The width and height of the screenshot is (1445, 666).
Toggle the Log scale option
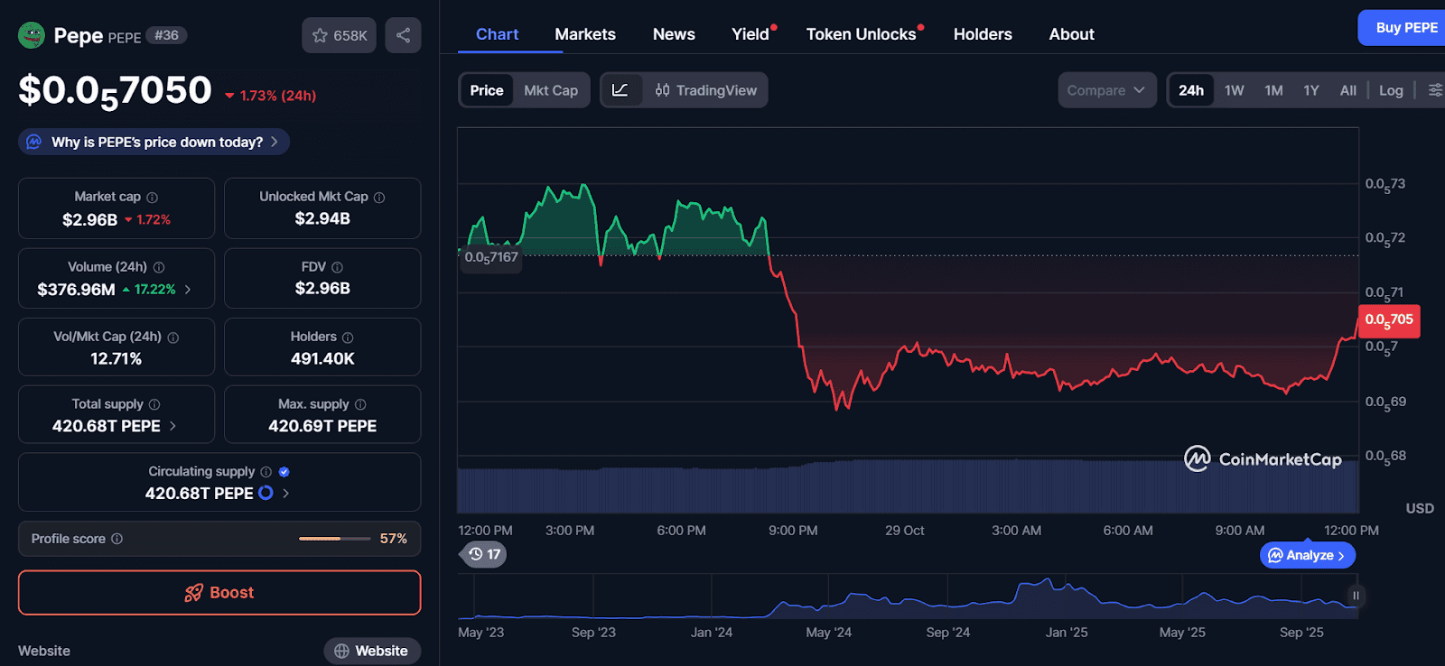click(1391, 90)
